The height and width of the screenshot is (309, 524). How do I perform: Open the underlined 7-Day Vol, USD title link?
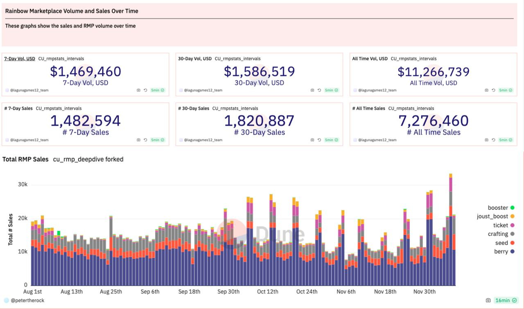click(x=20, y=59)
